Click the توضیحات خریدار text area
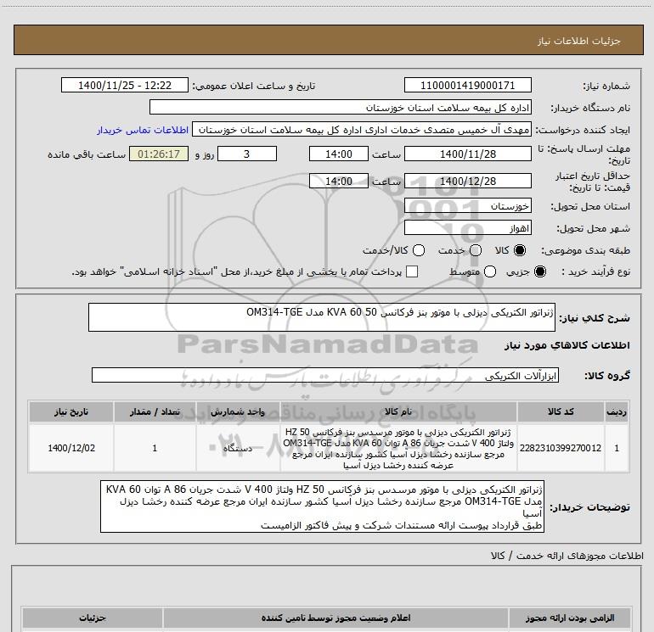This screenshot has width=654, height=632. pyautogui.click(x=322, y=506)
